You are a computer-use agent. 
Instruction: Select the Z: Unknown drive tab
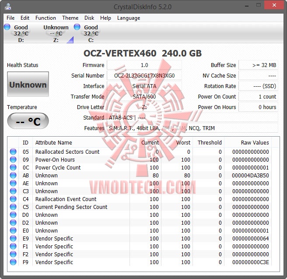(56, 34)
